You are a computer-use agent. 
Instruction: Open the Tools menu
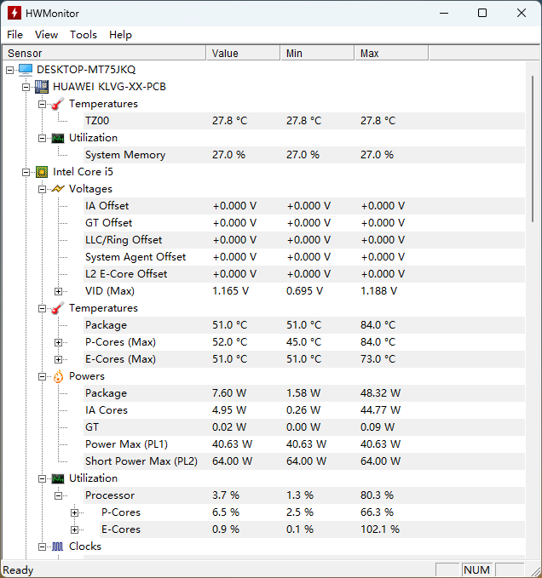(x=84, y=35)
